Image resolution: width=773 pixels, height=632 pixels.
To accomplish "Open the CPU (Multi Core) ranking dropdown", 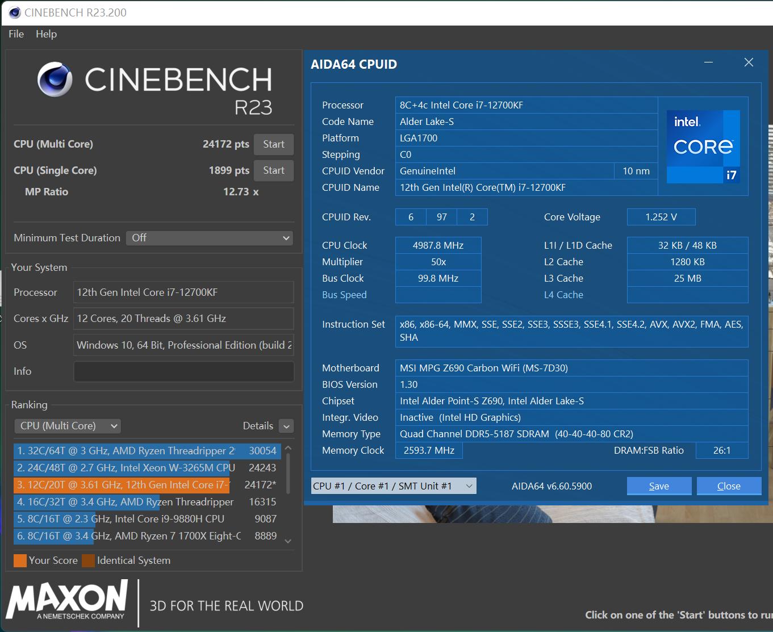I will point(68,426).
